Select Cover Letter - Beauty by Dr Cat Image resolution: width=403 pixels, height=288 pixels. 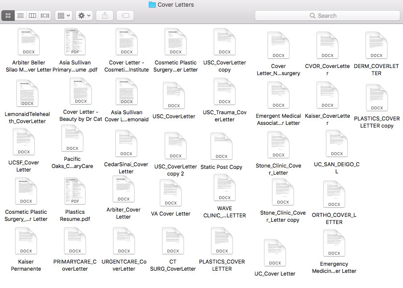(81, 91)
